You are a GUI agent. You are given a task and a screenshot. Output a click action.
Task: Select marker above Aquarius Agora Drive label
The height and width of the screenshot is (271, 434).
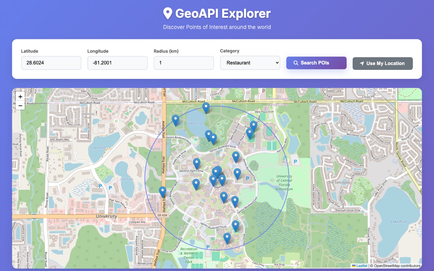point(197,164)
